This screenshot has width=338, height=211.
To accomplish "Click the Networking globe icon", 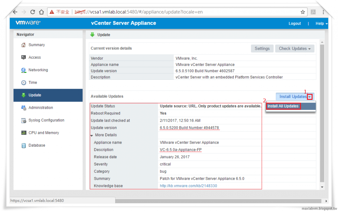I will click(23, 70).
